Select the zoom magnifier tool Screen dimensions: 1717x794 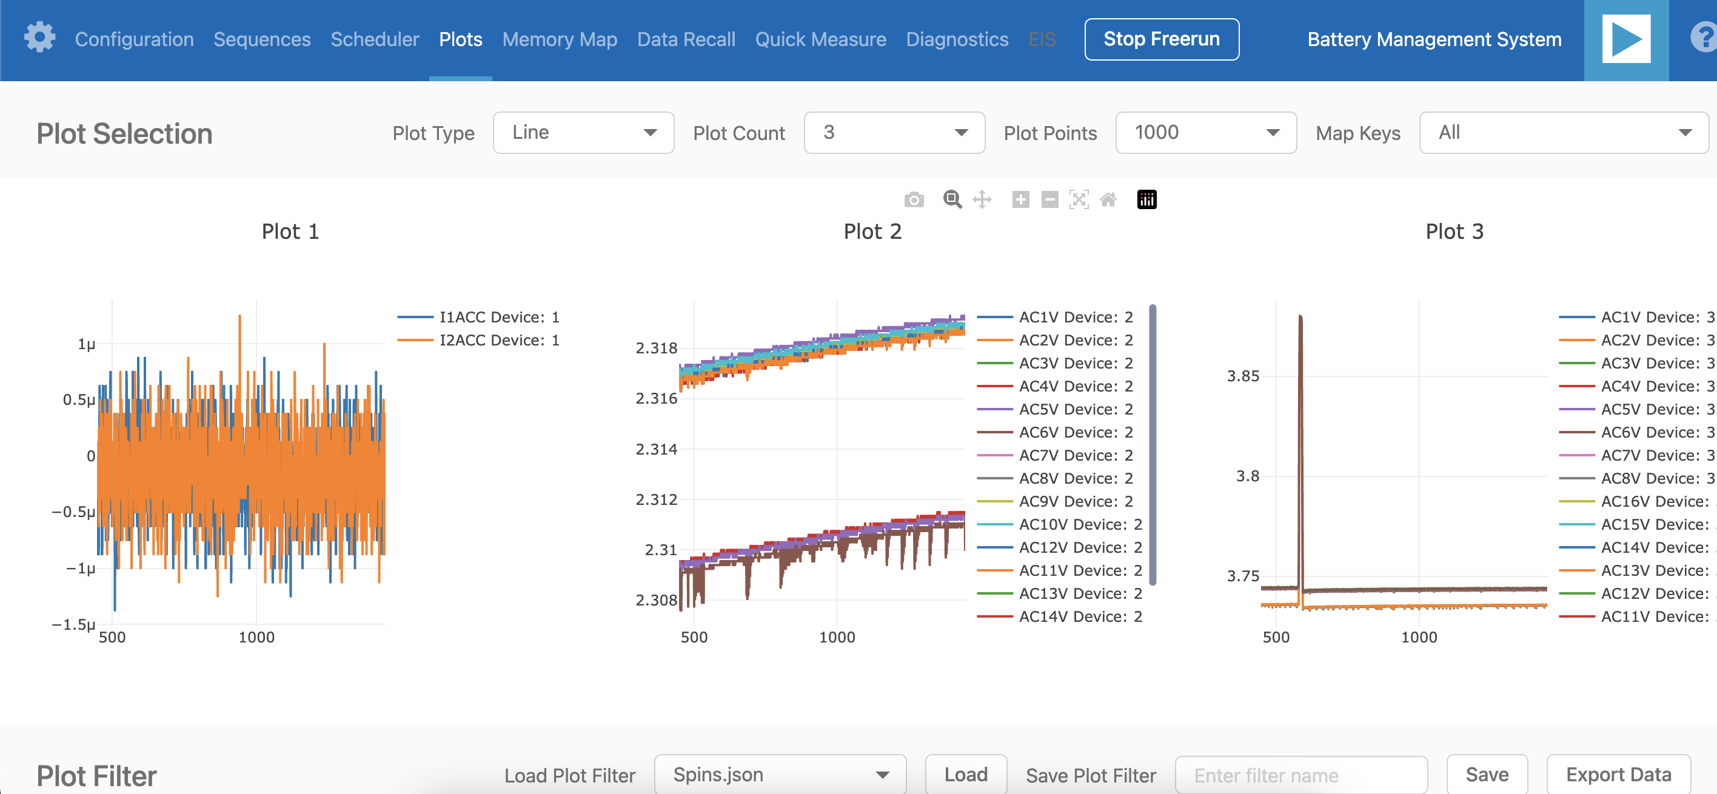(952, 200)
